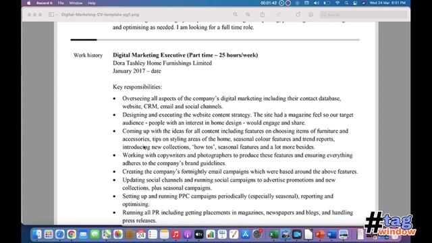The width and height of the screenshot is (432, 243).
Task: Show the Markup toolbar circle icon
Action: (310, 15)
